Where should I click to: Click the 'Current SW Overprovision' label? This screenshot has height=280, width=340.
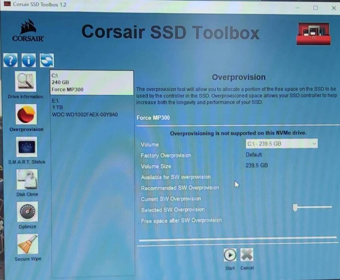171,199
